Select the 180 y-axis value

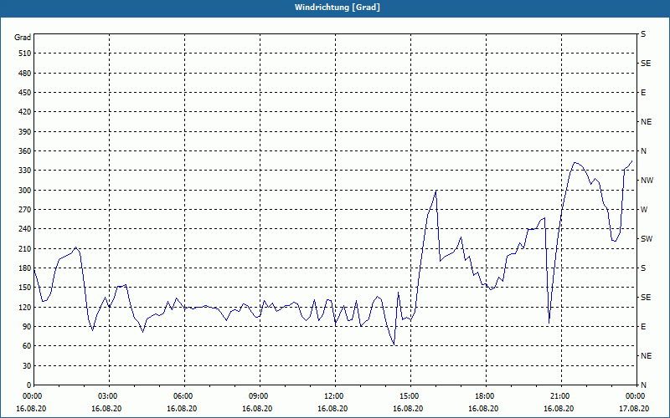tap(25, 268)
